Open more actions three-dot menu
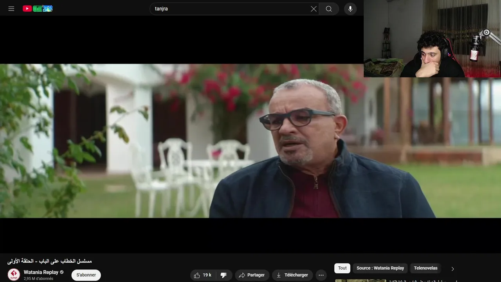Image resolution: width=501 pixels, height=282 pixels. click(321, 275)
